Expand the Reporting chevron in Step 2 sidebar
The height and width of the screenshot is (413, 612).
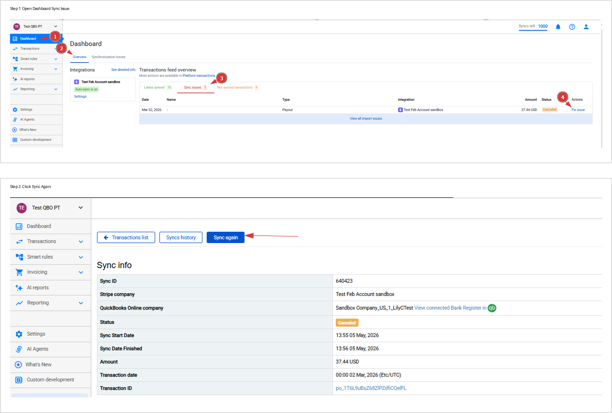pos(81,303)
